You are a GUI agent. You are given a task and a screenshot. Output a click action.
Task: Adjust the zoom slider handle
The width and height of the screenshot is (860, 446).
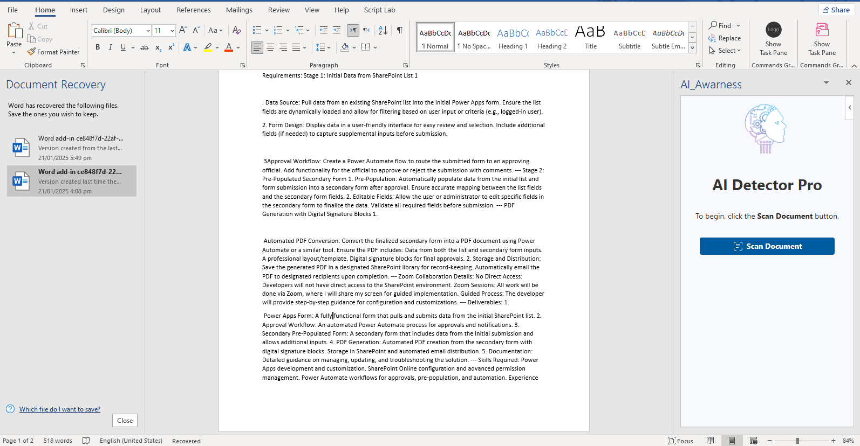click(x=797, y=441)
